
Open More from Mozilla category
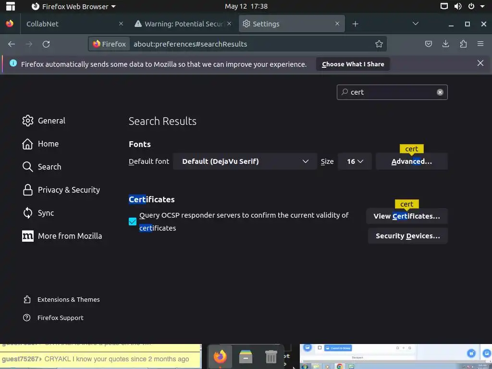click(x=62, y=236)
